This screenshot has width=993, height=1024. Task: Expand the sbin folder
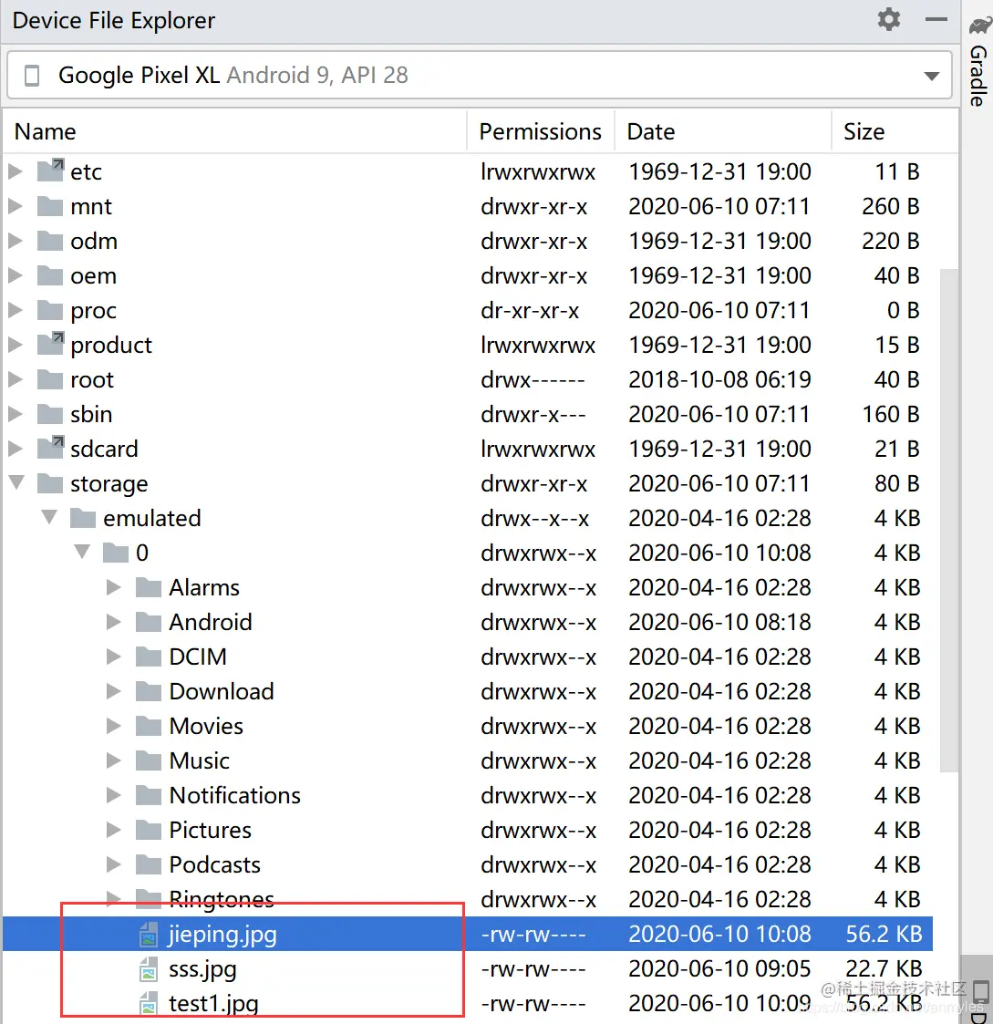(16, 414)
